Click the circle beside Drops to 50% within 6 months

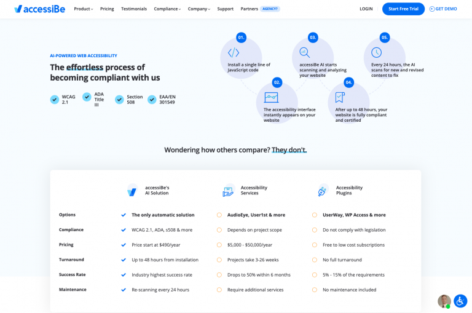219,275
